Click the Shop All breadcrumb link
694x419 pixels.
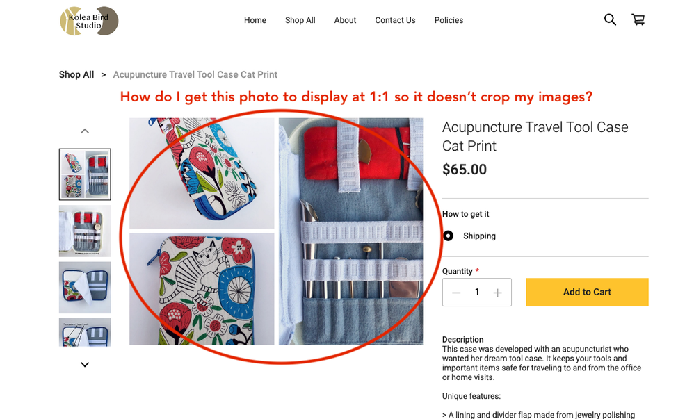tap(76, 74)
